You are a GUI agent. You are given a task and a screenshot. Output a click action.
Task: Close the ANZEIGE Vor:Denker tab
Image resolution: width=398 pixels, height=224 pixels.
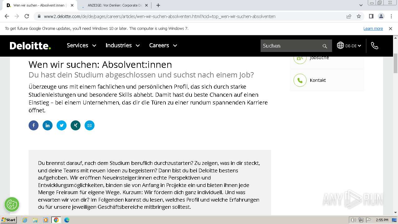(x=146, y=5)
